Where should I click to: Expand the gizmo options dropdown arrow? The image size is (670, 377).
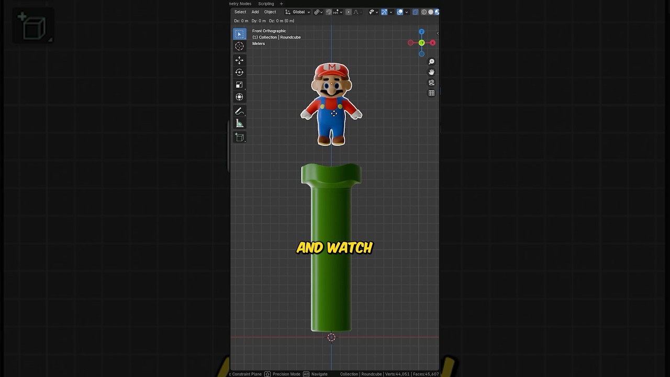pos(391,12)
